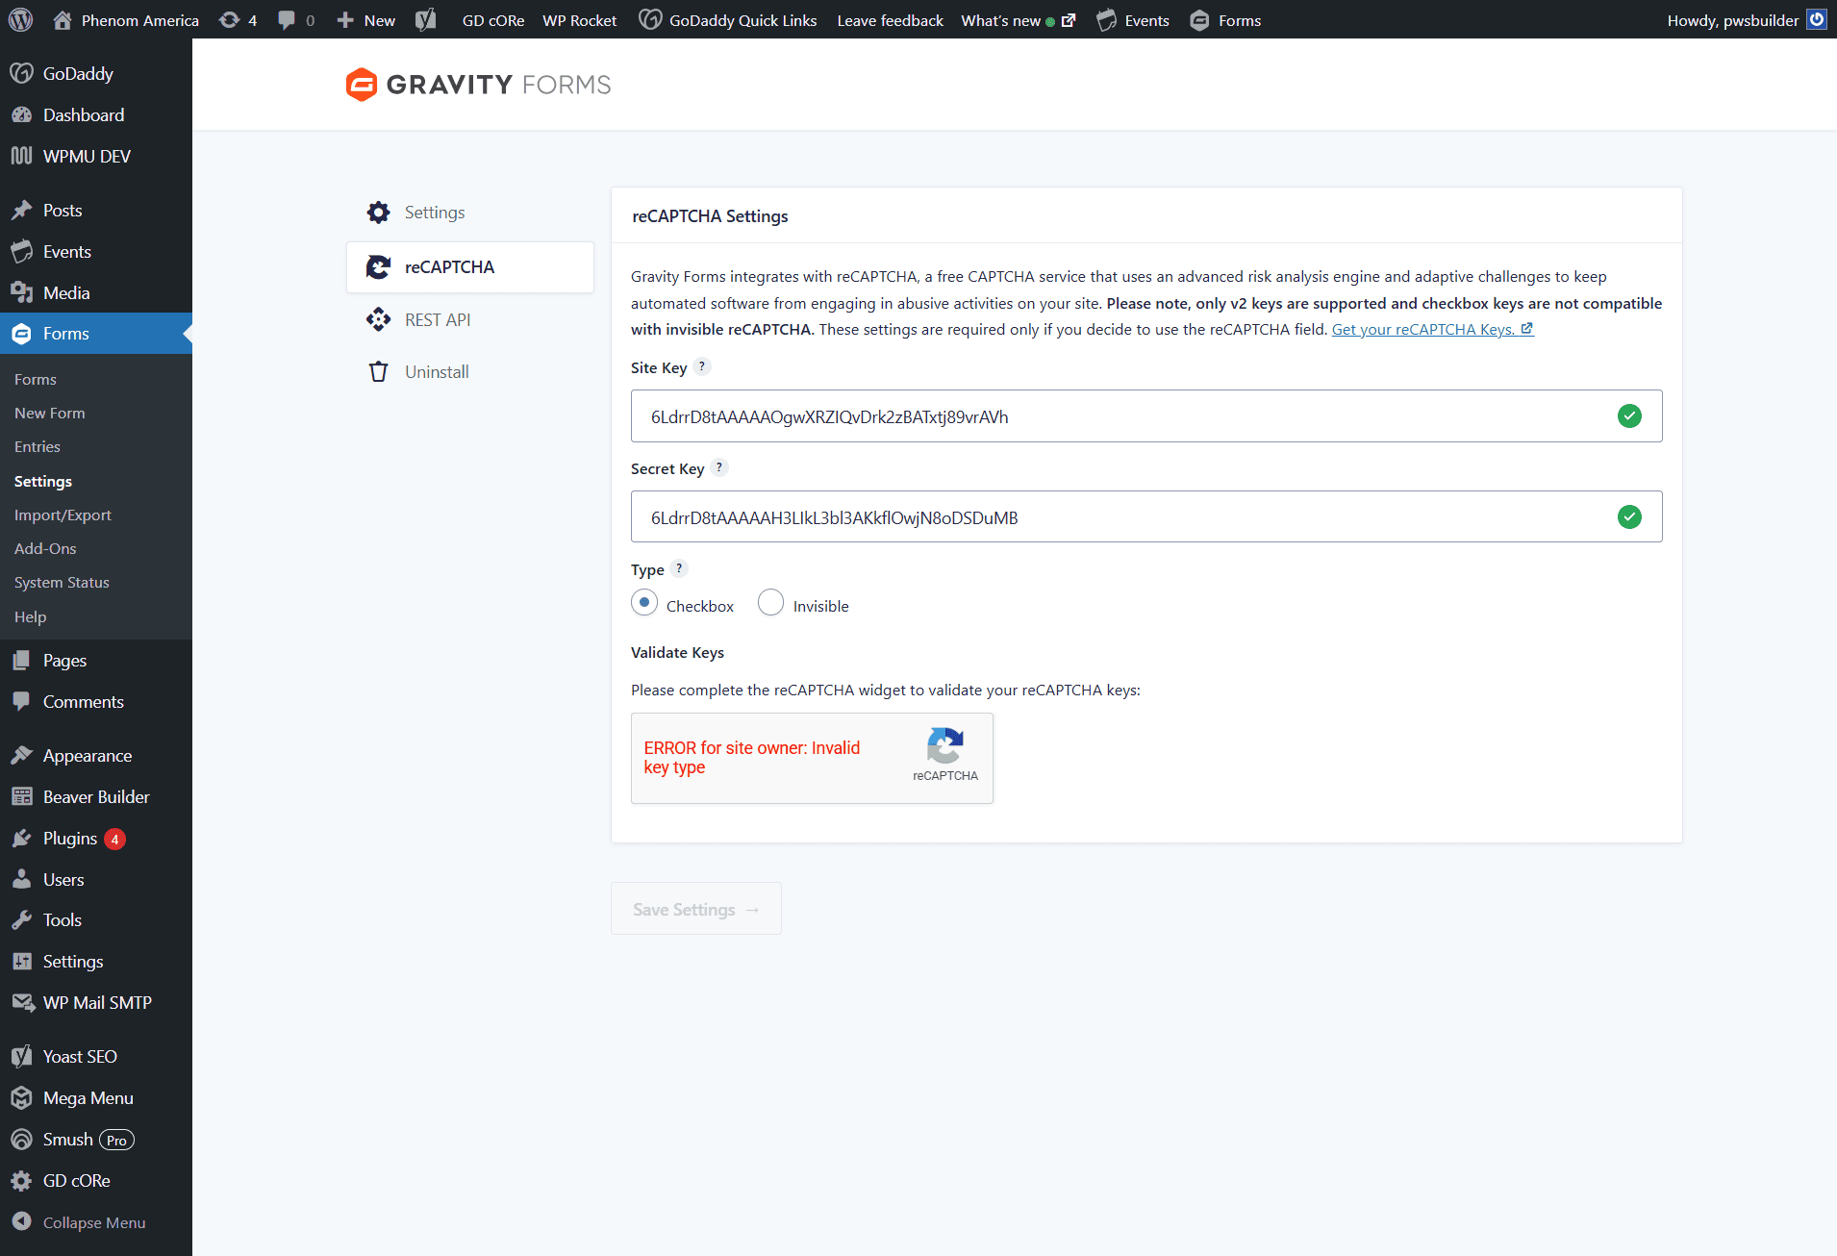The height and width of the screenshot is (1256, 1837).
Task: Open the Phenom America site menu
Action: [126, 20]
